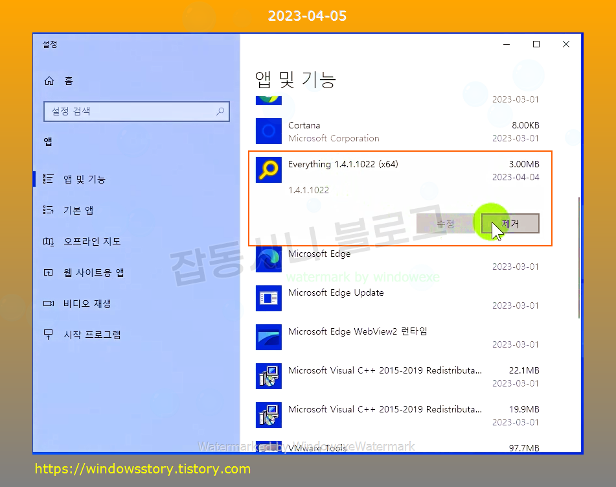Click the 기본 앱 icon in sidebar
The width and height of the screenshot is (616, 487).
click(48, 210)
